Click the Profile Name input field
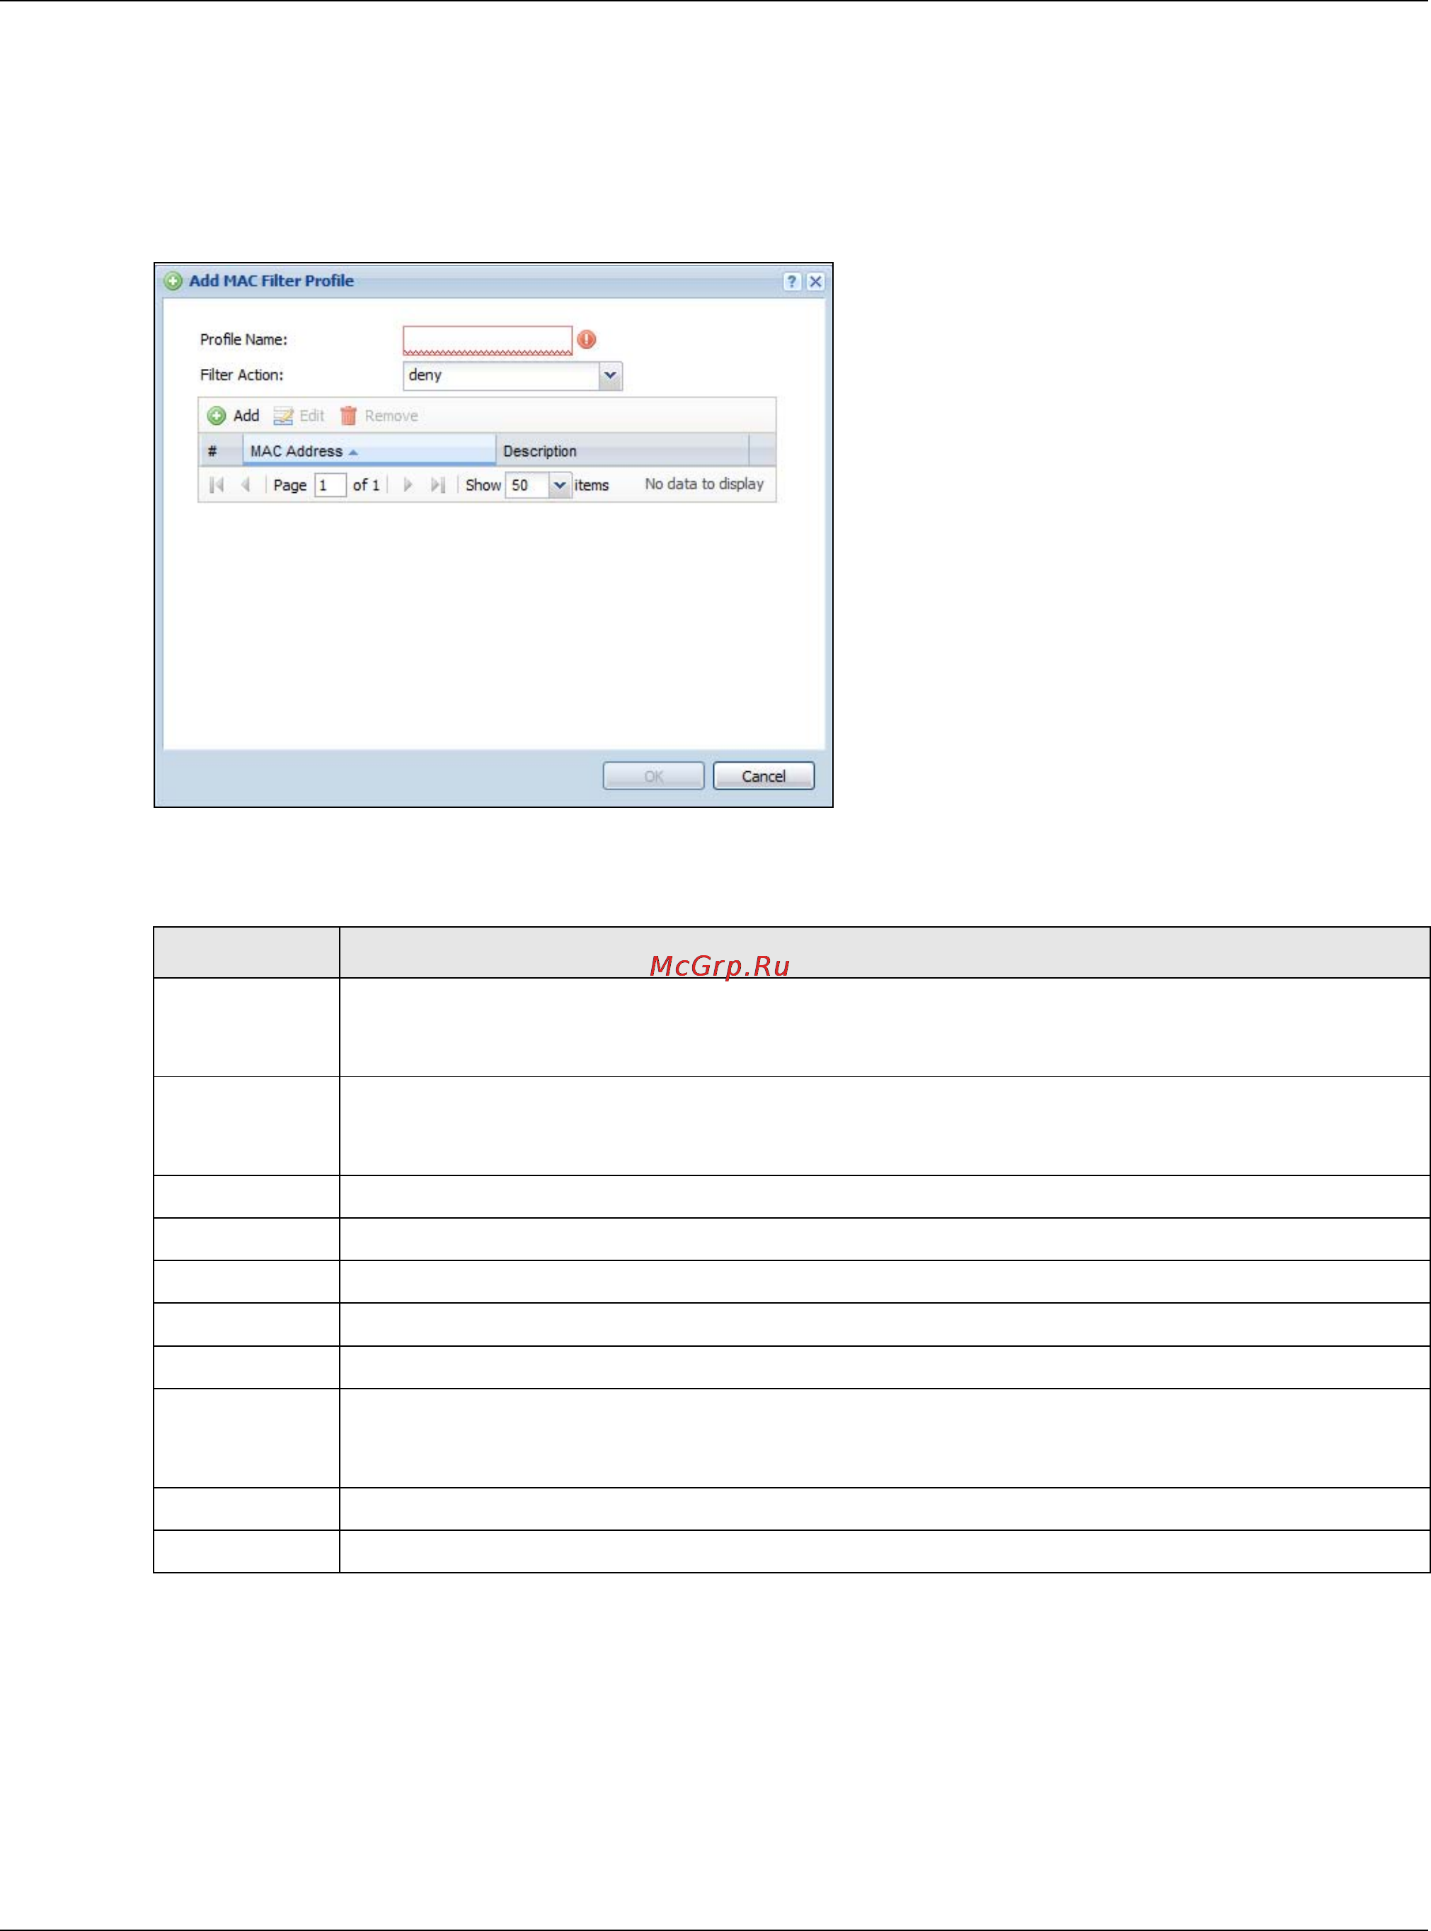 click(x=488, y=340)
